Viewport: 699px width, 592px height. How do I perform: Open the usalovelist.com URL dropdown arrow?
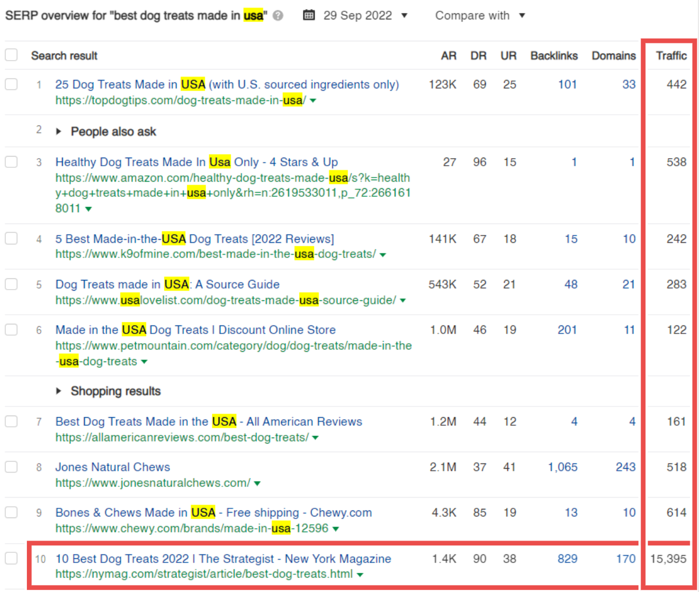[403, 301]
